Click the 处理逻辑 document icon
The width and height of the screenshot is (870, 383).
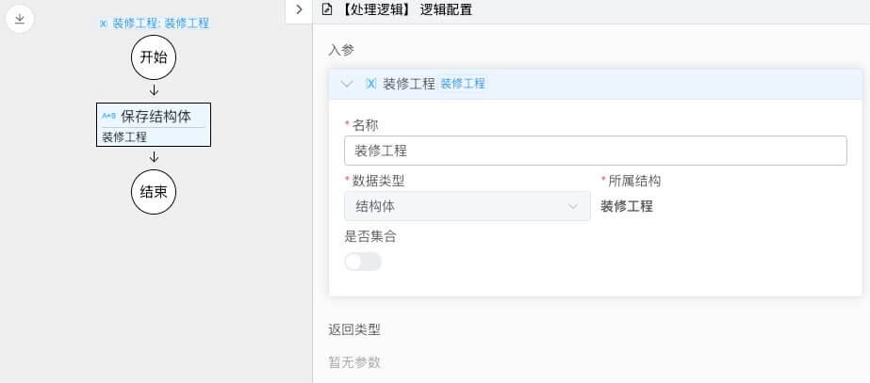tap(327, 9)
